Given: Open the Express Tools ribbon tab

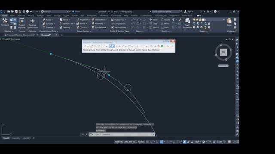Looking at the screenshot, I should (146, 15).
